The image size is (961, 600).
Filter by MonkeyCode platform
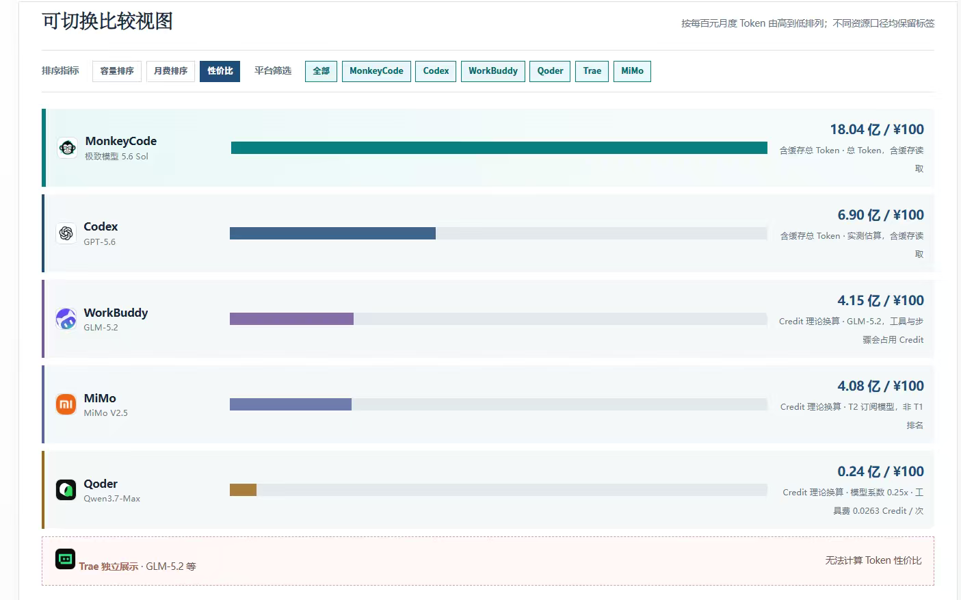(x=376, y=71)
